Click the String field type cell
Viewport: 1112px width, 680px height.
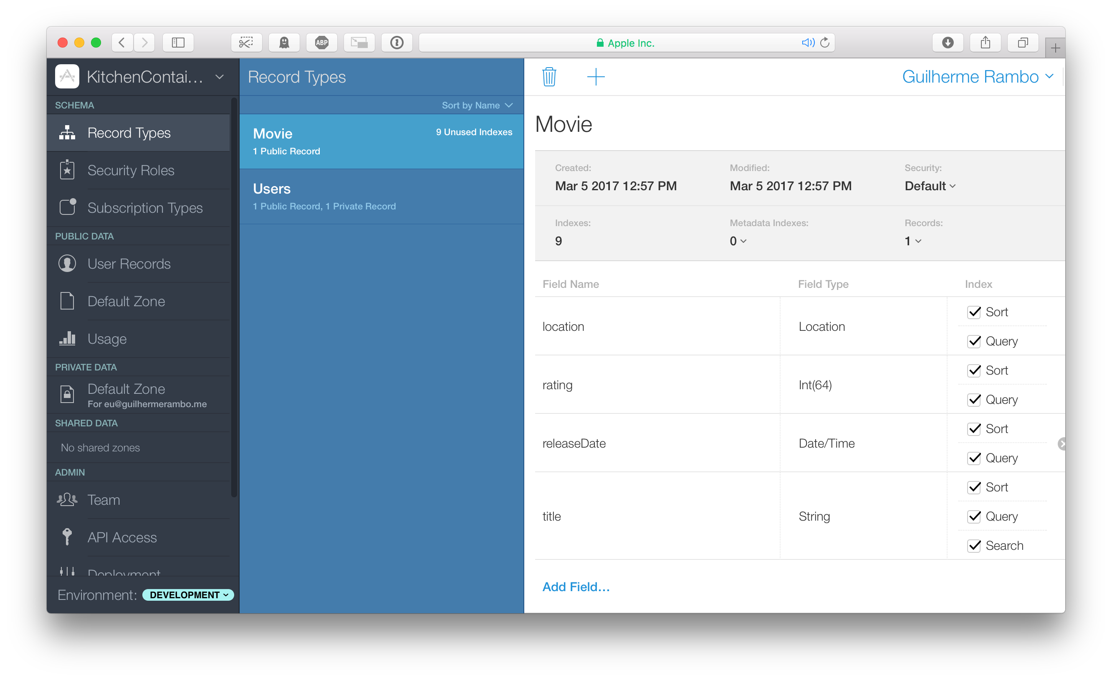tap(863, 516)
